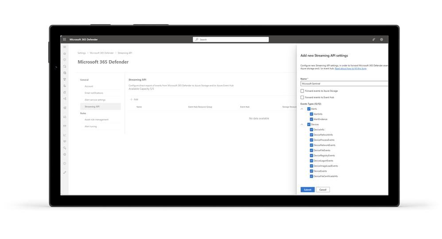This screenshot has width=442, height=239.
Task: Uncheck the AlertEvidence checkbox
Action: click(x=311, y=119)
